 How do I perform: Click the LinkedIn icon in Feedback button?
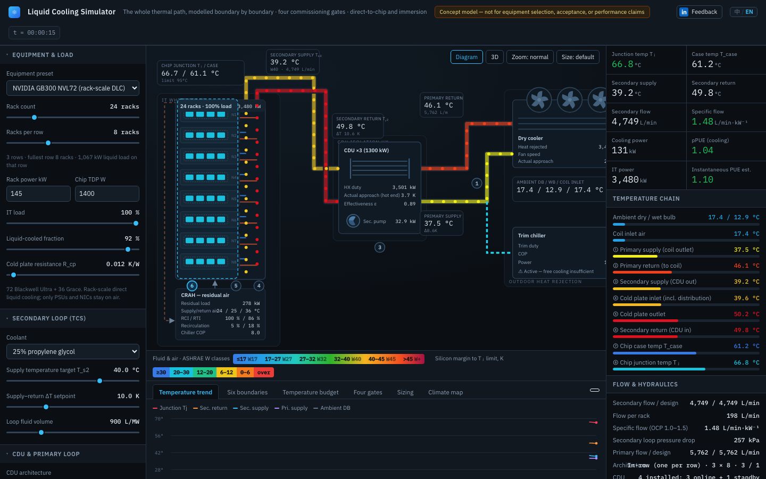[x=684, y=12]
